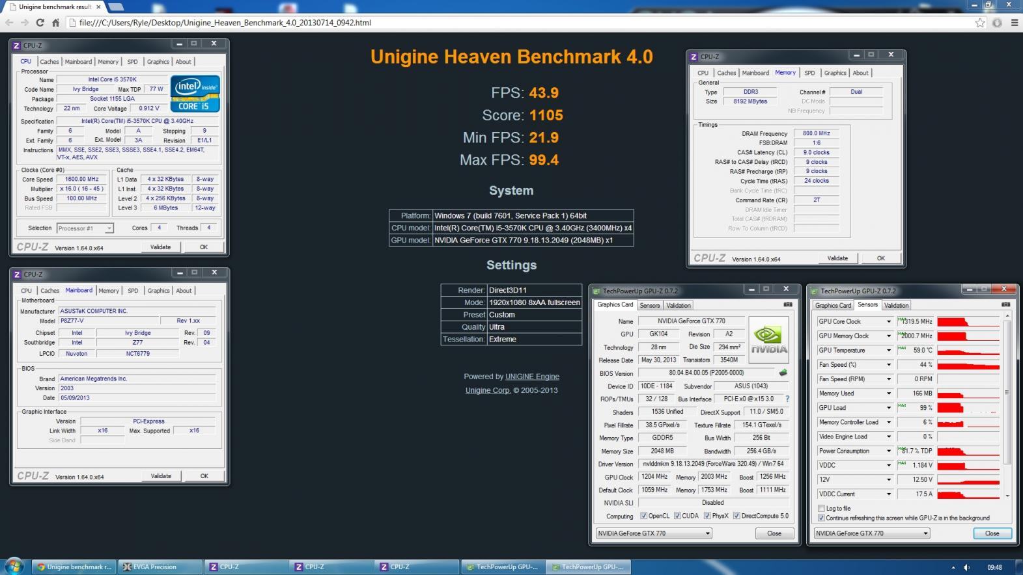Enable Log to file checkbox
This screenshot has height=575, width=1023.
pyautogui.click(x=821, y=509)
